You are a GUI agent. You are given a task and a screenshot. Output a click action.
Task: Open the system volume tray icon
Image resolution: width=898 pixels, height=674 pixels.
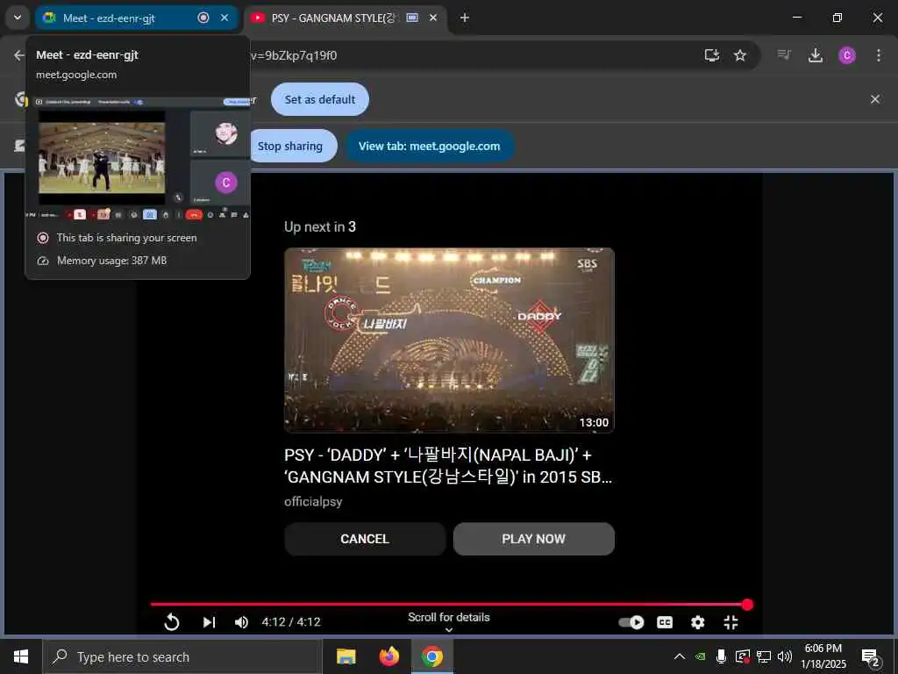[x=785, y=656]
